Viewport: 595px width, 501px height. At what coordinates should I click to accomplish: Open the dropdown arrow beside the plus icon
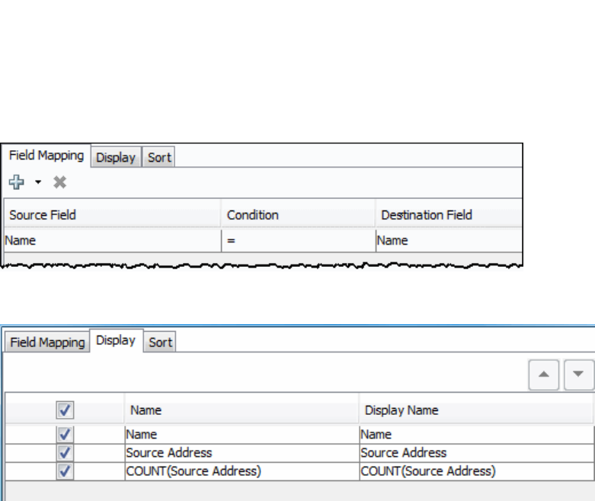(37, 183)
